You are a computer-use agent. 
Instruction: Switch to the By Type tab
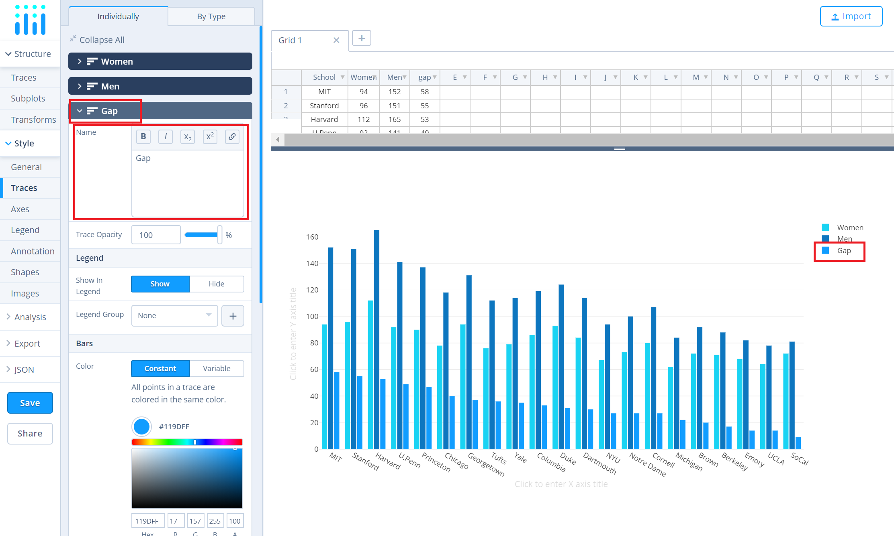[x=211, y=16]
